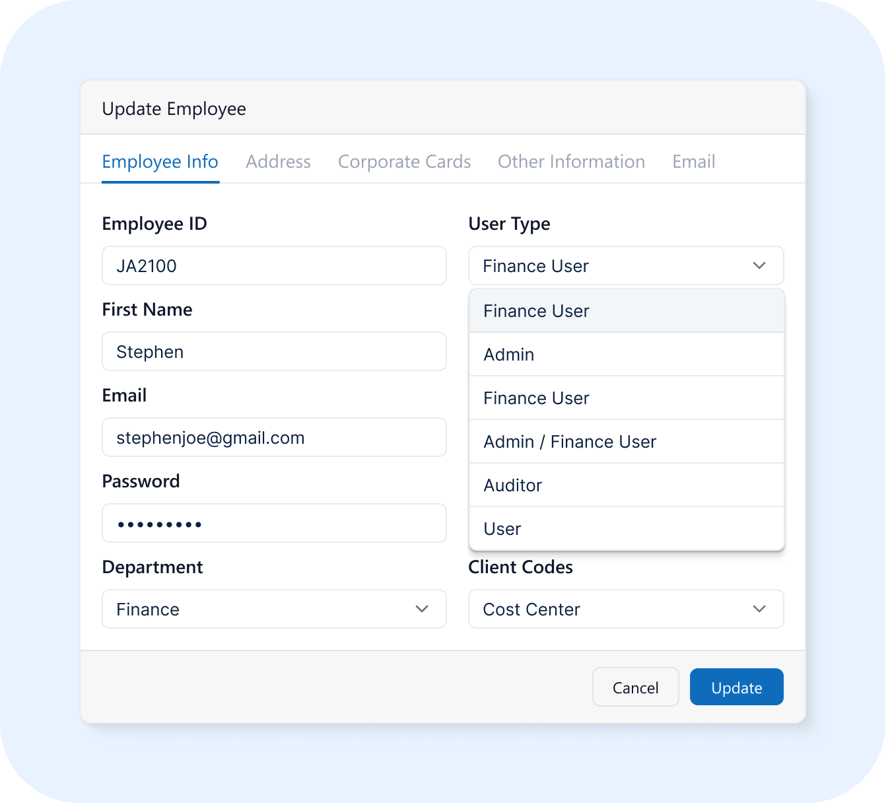Click the Update Employee dialog title
This screenshot has height=803, width=886.
174,108
